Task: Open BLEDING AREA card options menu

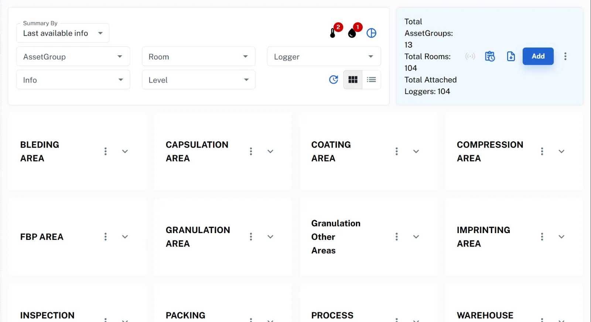Action: coord(106,151)
